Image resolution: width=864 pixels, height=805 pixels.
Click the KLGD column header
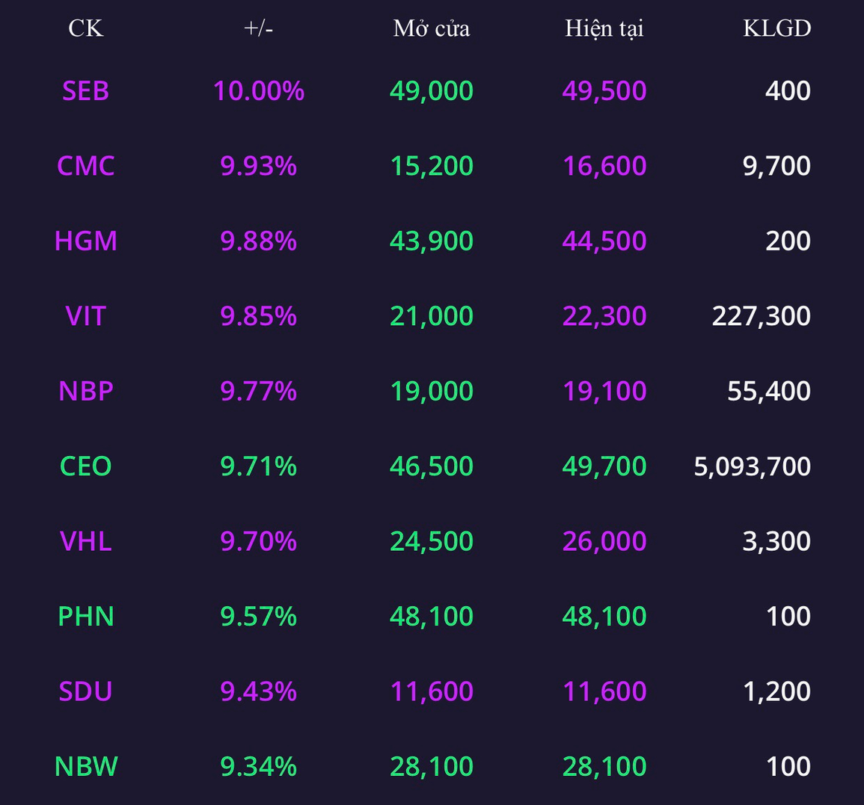(777, 28)
